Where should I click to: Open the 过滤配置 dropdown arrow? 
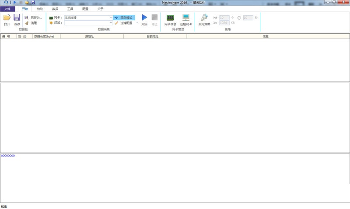click(137, 23)
